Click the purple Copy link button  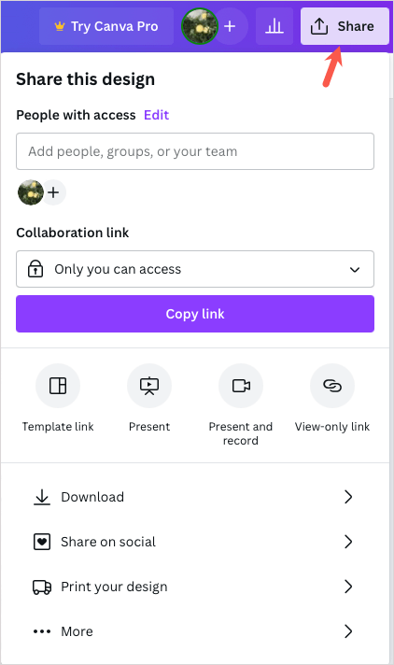coord(195,314)
